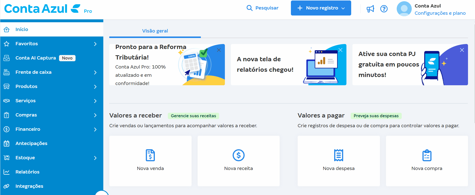The height and width of the screenshot is (195, 475).
Task: Click the Favoritos star icon
Action: click(7, 44)
